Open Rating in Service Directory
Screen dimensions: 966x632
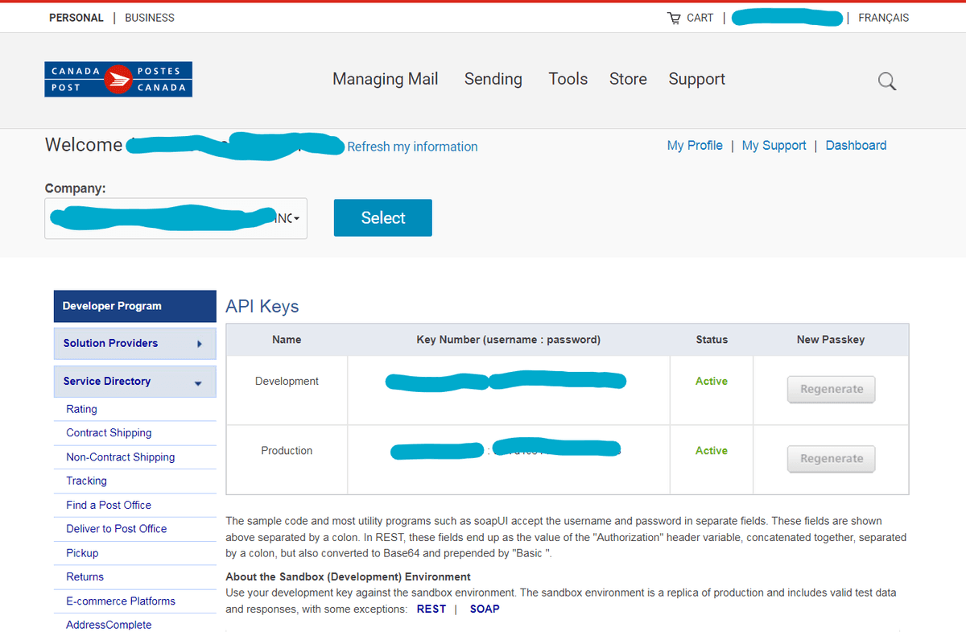(81, 409)
